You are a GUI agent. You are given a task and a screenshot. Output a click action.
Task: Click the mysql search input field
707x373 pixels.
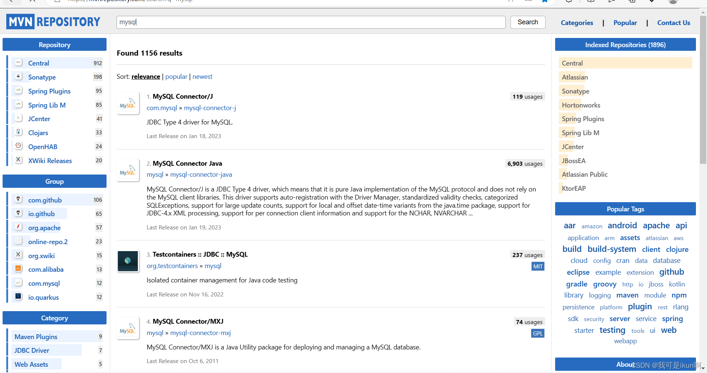point(311,22)
